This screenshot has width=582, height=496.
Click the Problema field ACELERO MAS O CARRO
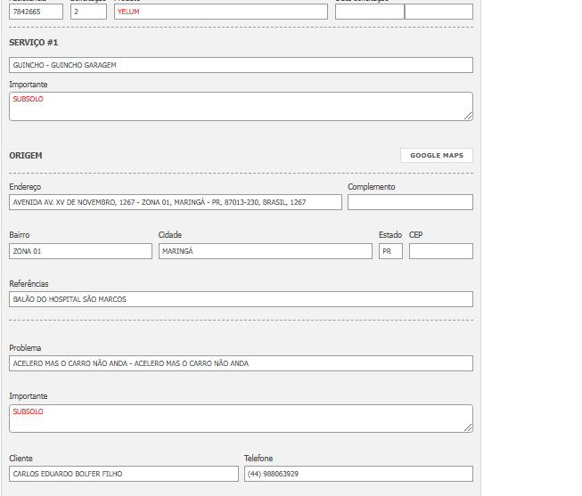241,363
